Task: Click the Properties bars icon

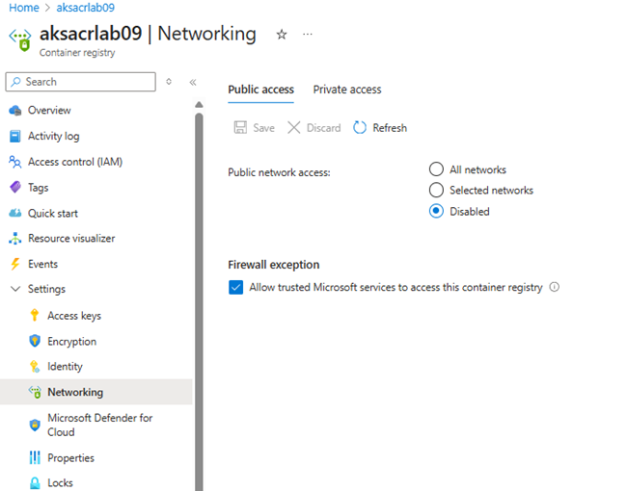Action: pyautogui.click(x=35, y=457)
